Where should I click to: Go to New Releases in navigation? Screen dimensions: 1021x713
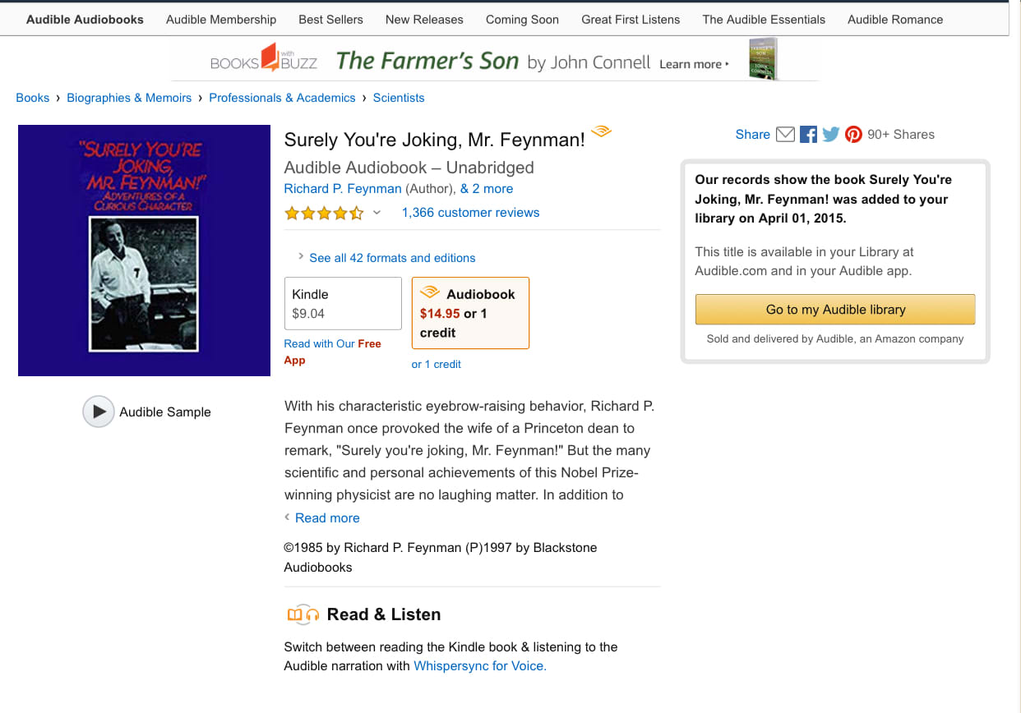(424, 19)
